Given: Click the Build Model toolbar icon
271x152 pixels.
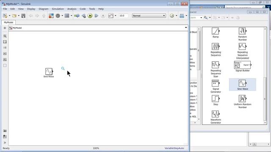Looking at the screenshot, I should 182,16.
